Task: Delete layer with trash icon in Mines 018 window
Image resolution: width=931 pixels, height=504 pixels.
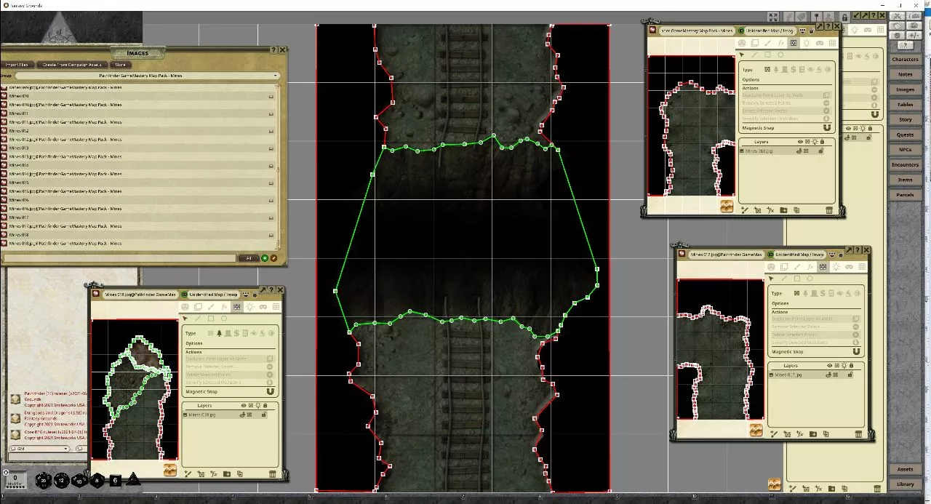Action: click(273, 474)
